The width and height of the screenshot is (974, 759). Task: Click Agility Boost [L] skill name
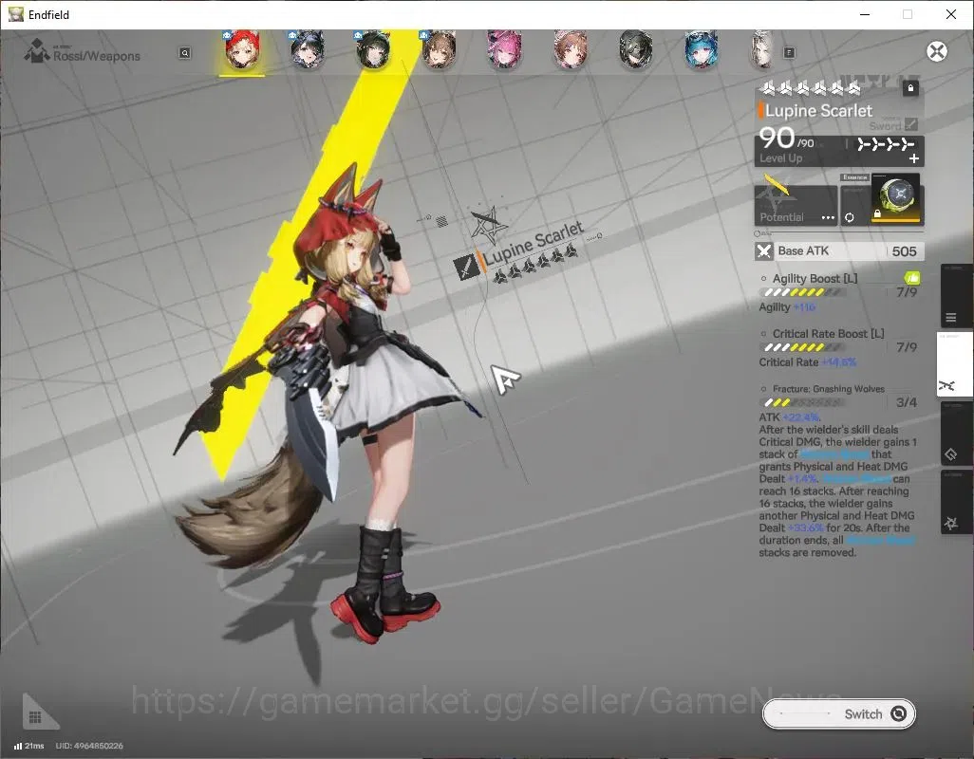[815, 279]
